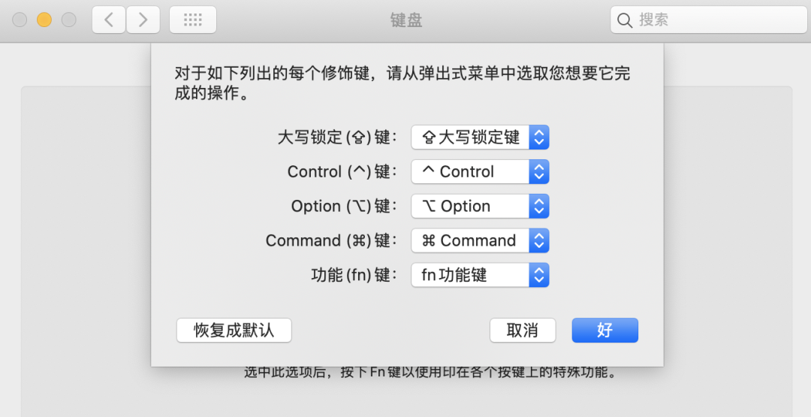Click the blue arrows beside ⌥ Option menu
Image resolution: width=811 pixels, height=417 pixels.
pos(539,207)
